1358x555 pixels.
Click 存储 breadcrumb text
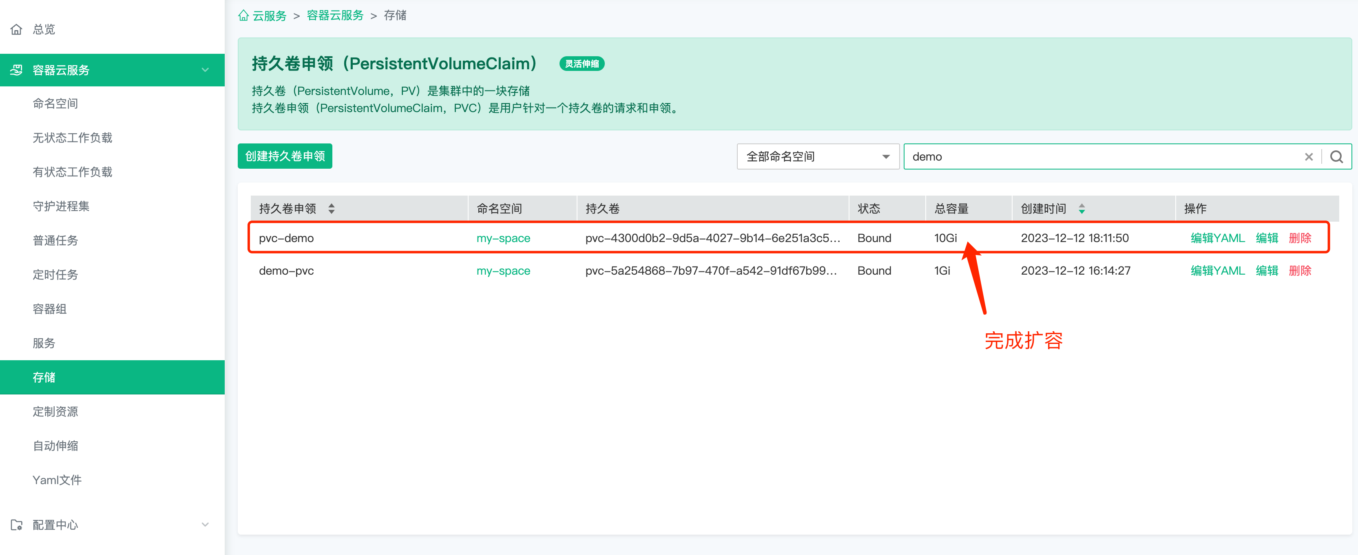(396, 16)
